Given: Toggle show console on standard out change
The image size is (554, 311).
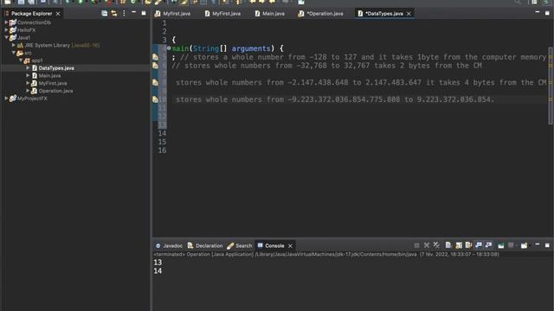Looking at the screenshot, I should 479,245.
